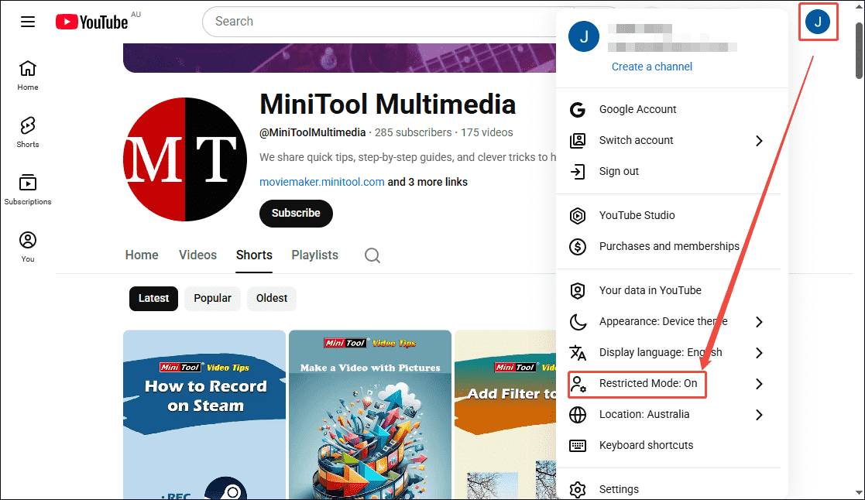This screenshot has height=500, width=865.
Task: Select the Latest filter chip
Action: [x=153, y=298]
